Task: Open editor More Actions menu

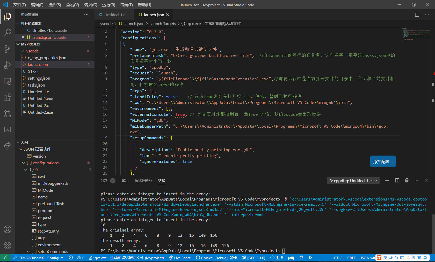Action: pos(427,15)
